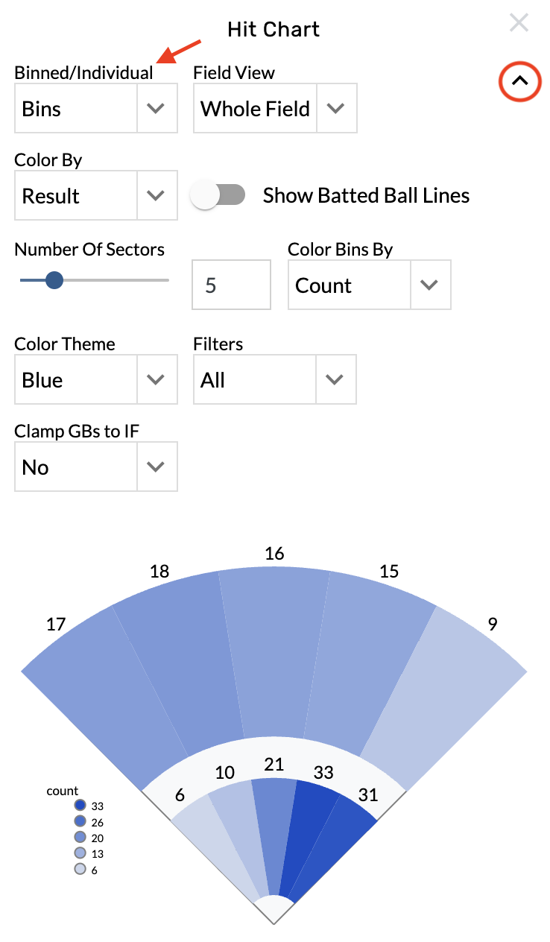This screenshot has height=942, width=550.
Task: Toggle Show Batted Ball Lines switch
Action: [218, 195]
